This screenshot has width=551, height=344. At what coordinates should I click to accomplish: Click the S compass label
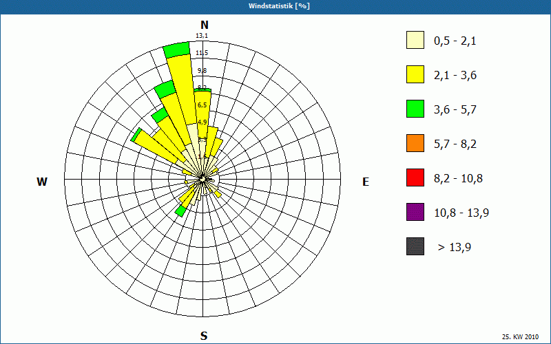[x=204, y=336]
